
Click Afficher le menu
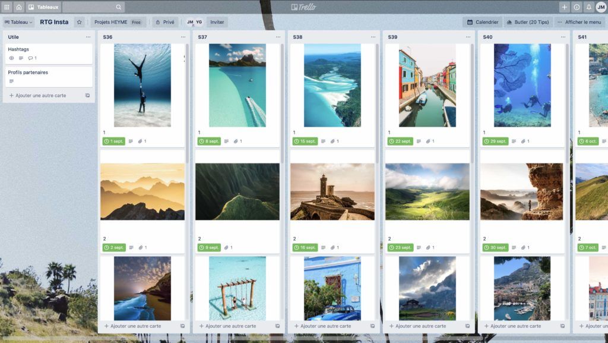coord(579,22)
